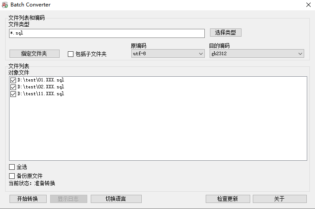
Task: Click the 切换语言 button
Action: [116, 199]
